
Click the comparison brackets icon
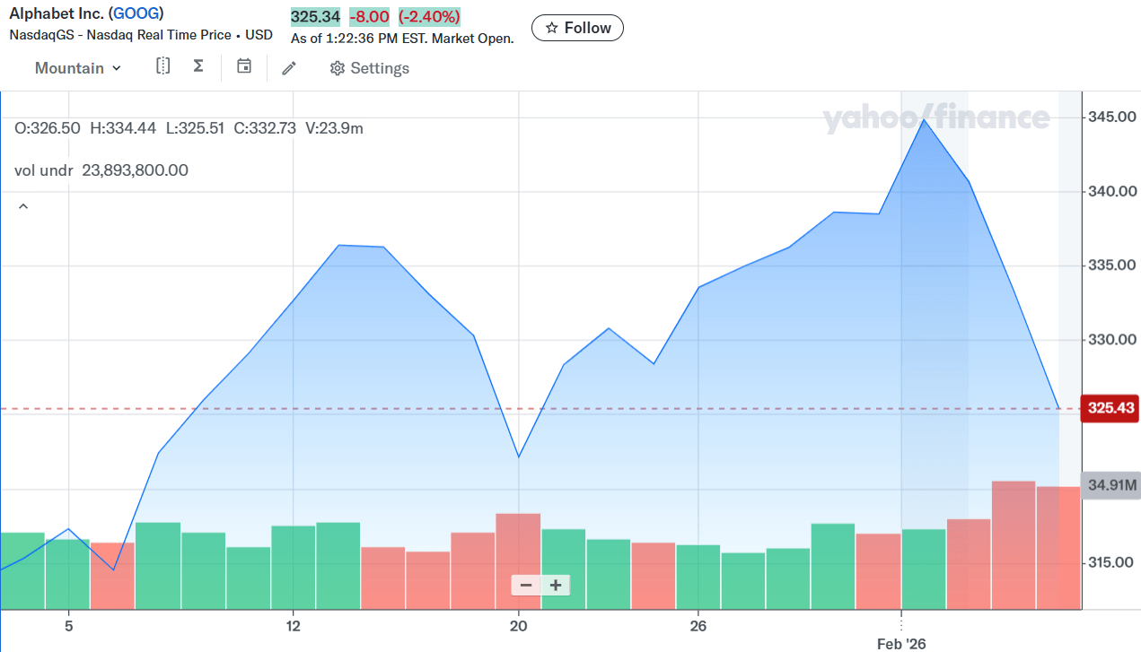pyautogui.click(x=162, y=66)
